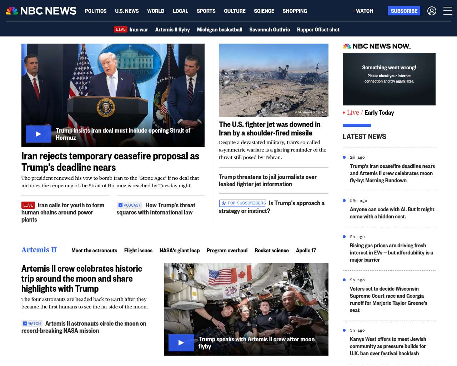
Task: Click the NBC News peacock logo
Action: click(41, 11)
